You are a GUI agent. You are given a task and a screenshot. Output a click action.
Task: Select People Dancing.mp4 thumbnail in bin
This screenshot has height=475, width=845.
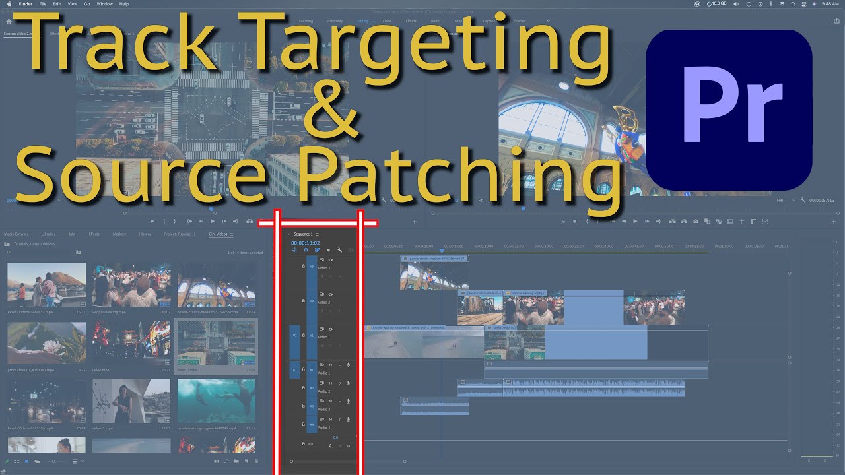tap(131, 284)
